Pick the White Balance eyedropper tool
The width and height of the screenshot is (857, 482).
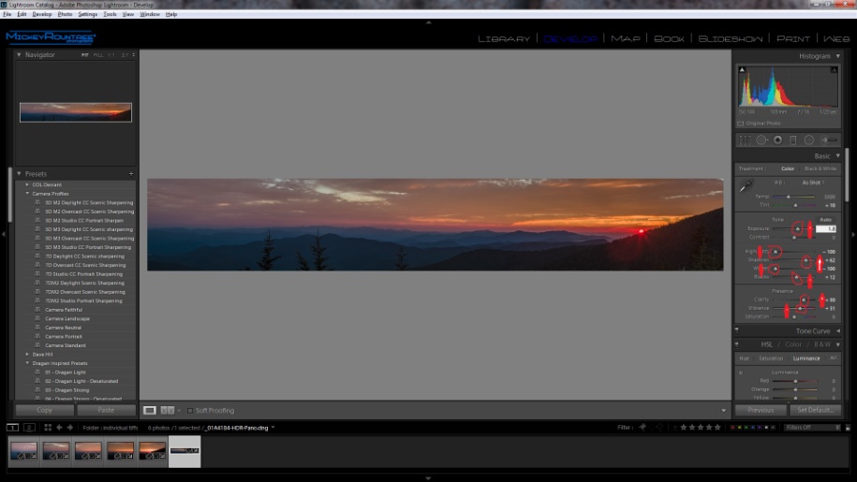click(x=746, y=187)
